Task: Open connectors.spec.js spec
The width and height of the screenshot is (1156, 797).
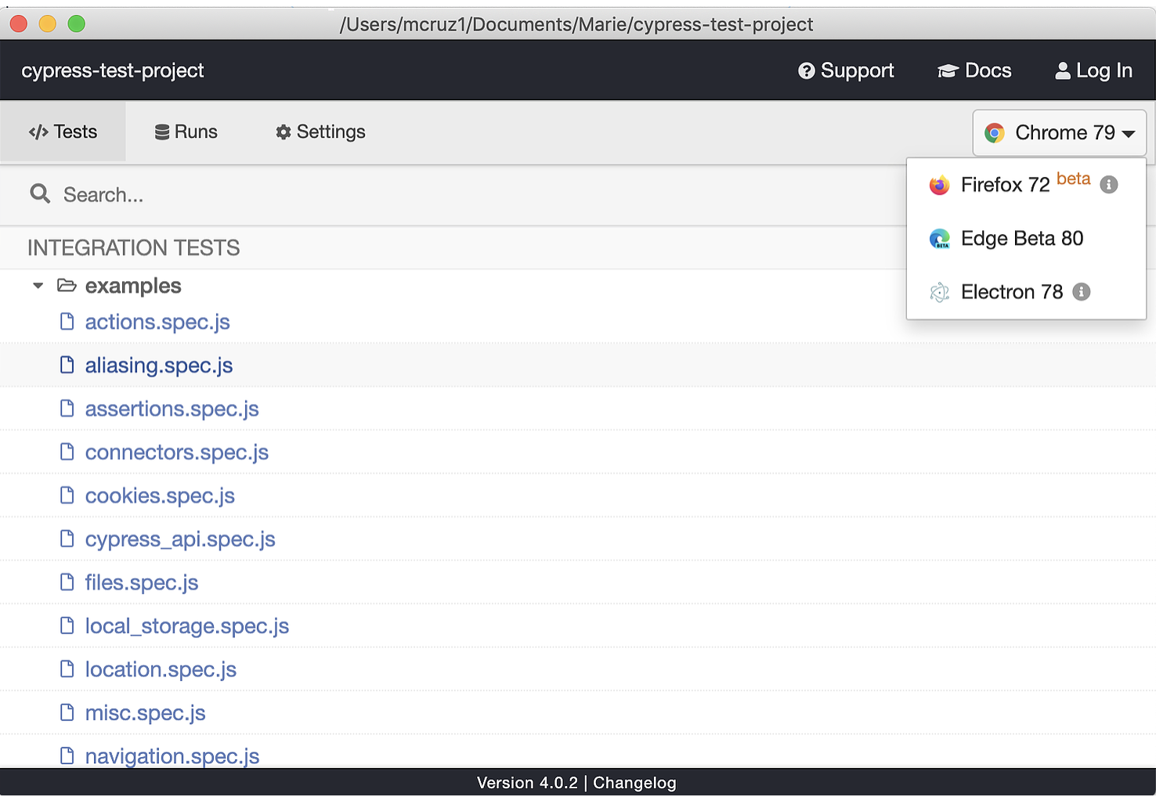Action: (177, 453)
